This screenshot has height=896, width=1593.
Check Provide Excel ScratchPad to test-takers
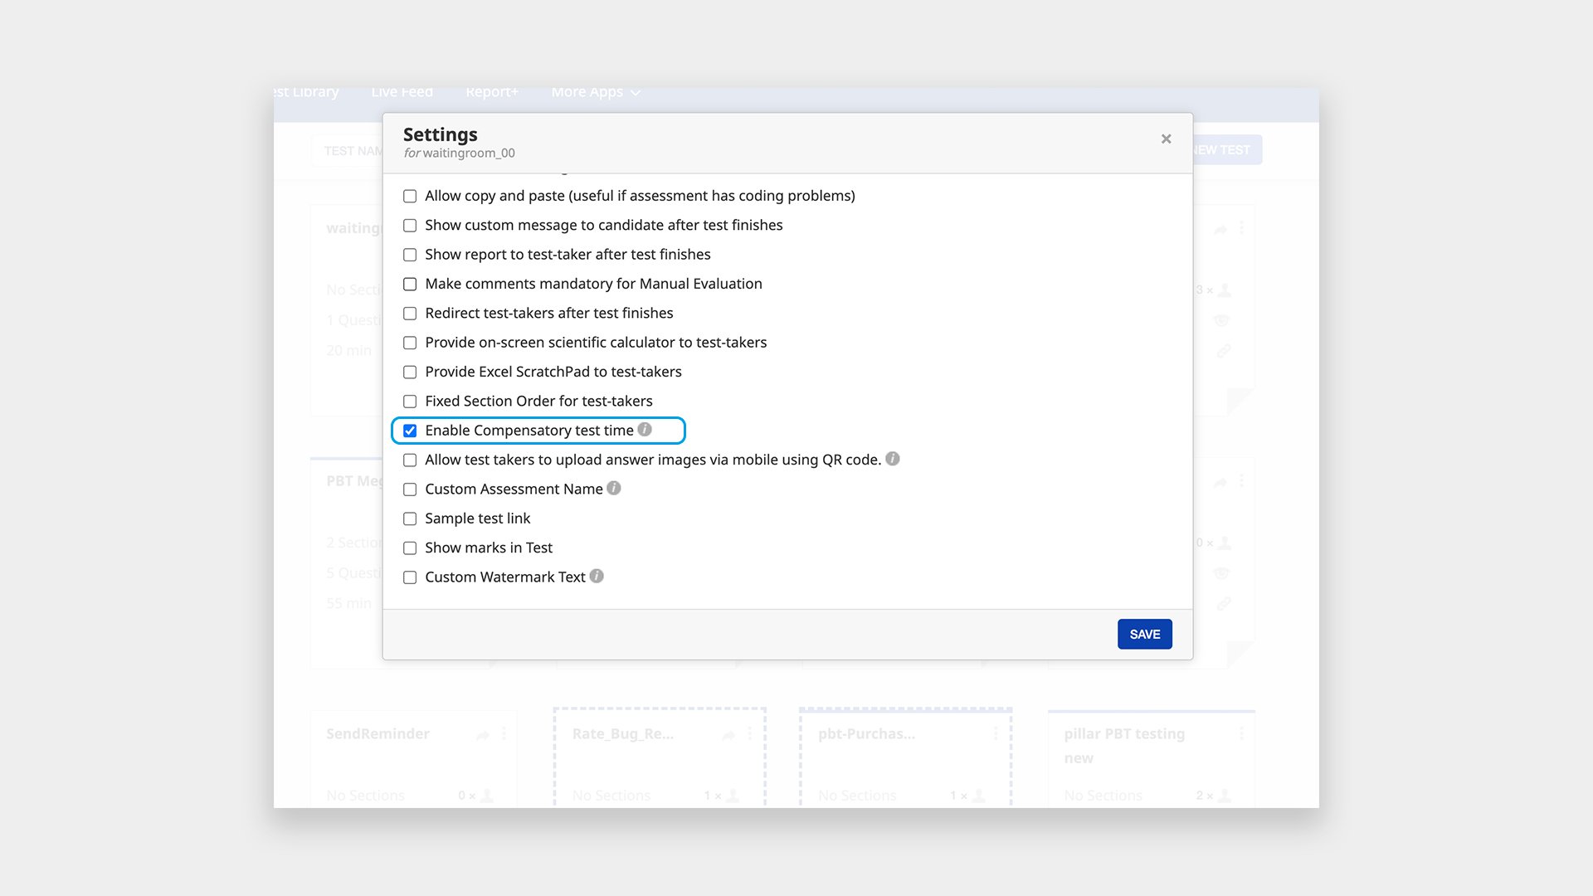tap(410, 373)
